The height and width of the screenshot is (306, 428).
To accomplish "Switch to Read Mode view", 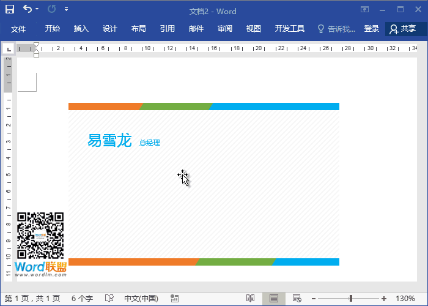I will click(250, 299).
